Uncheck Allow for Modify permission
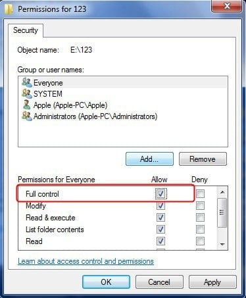246x298 pixels. coord(160,206)
